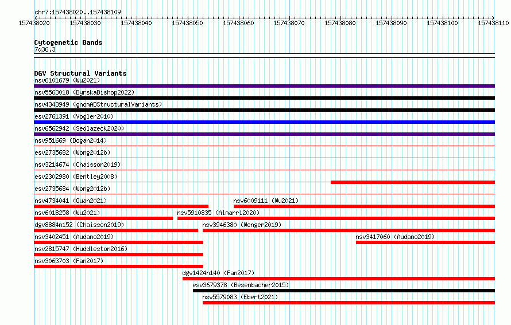Viewport: 511px width, 325px height.
Task: Click nsv6018258 (Wu2021) label
Action: tap(67, 213)
